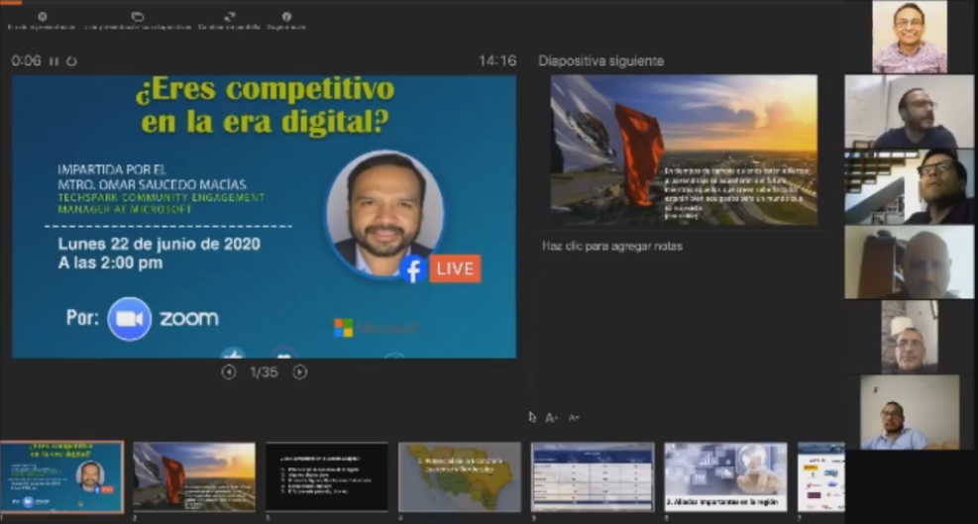The image size is (978, 524).
Task: Advance to the next slide arrow
Action: pyautogui.click(x=299, y=372)
